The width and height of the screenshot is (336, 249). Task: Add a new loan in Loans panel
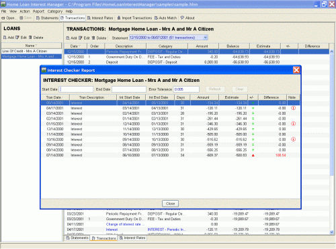click(x=9, y=38)
